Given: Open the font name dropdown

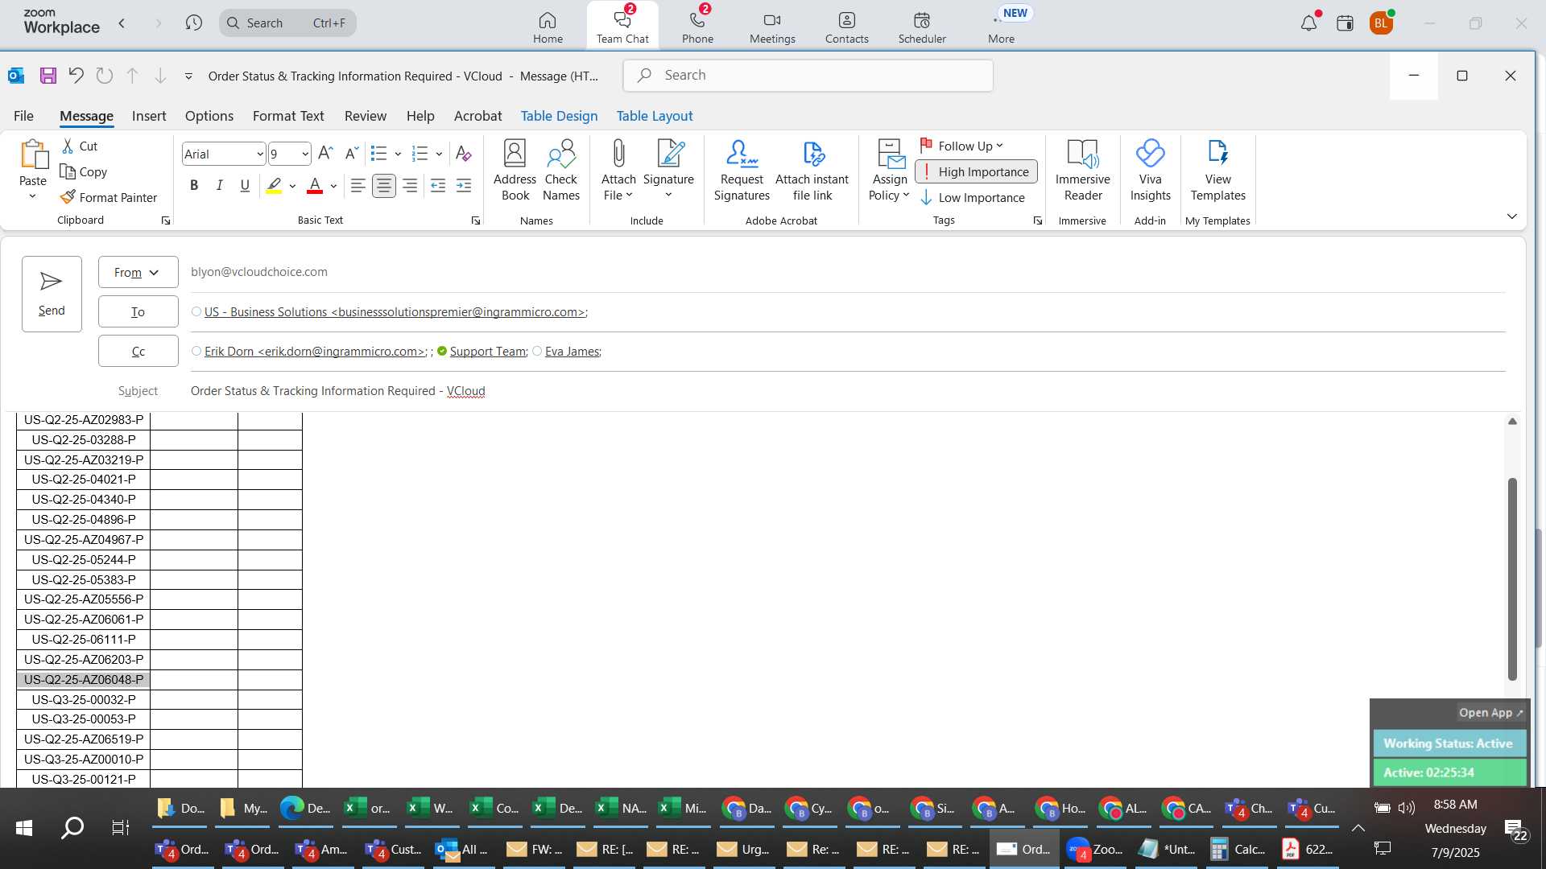Looking at the screenshot, I should point(260,154).
